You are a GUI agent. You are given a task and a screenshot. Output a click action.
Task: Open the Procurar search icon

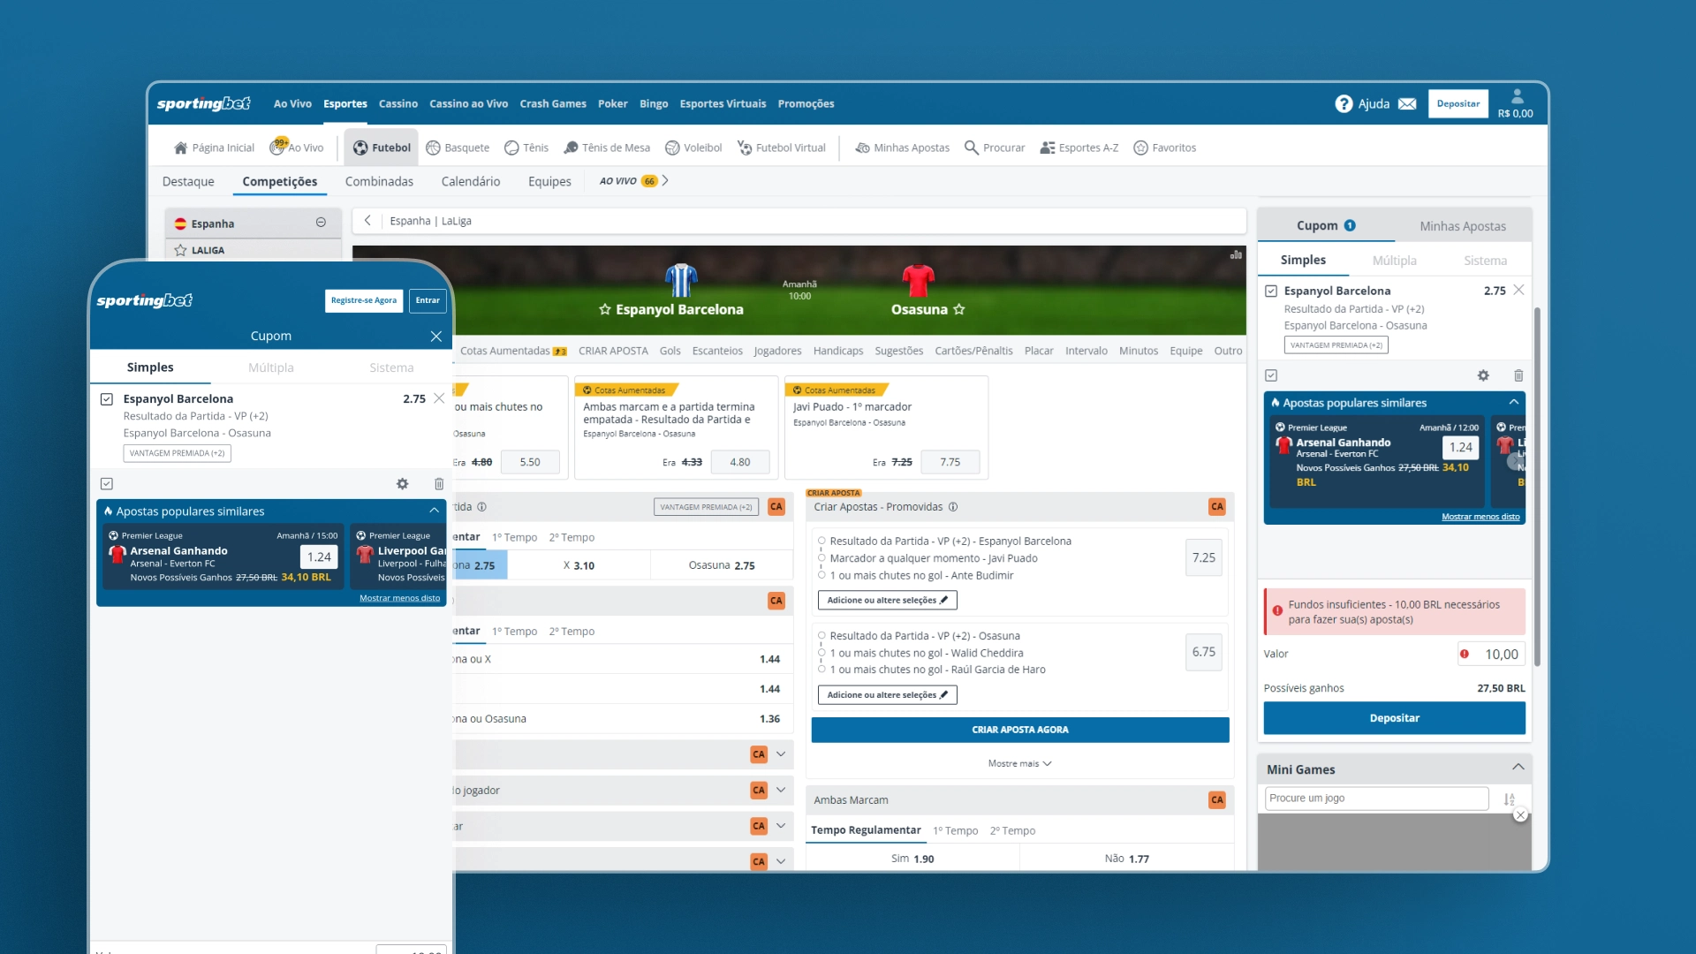[x=972, y=148]
